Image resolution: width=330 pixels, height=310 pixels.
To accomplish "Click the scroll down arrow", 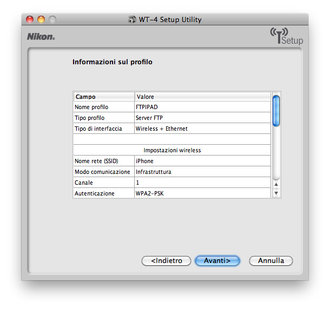I will [x=276, y=193].
